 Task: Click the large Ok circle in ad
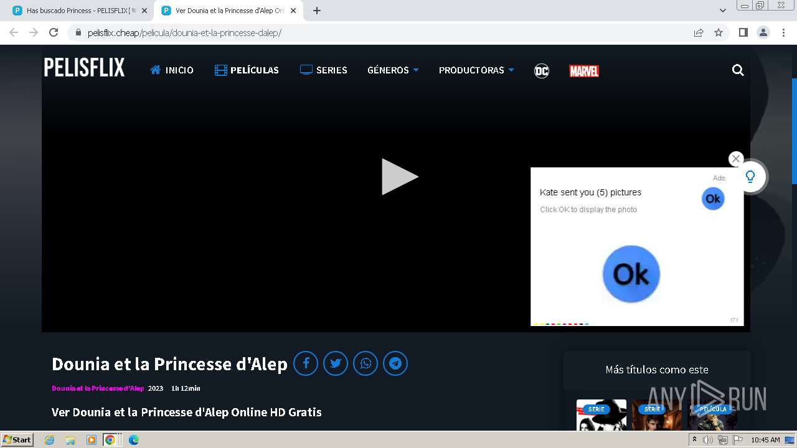click(631, 274)
